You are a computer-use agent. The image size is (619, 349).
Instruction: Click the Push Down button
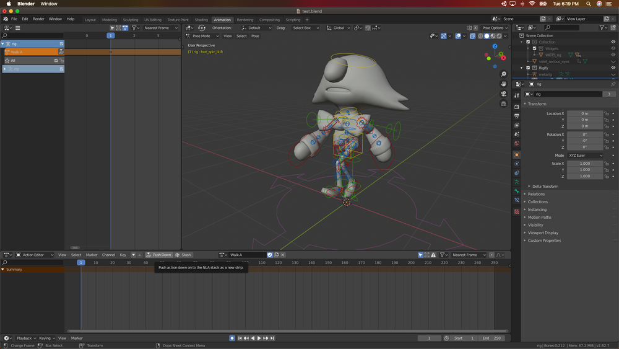158,255
